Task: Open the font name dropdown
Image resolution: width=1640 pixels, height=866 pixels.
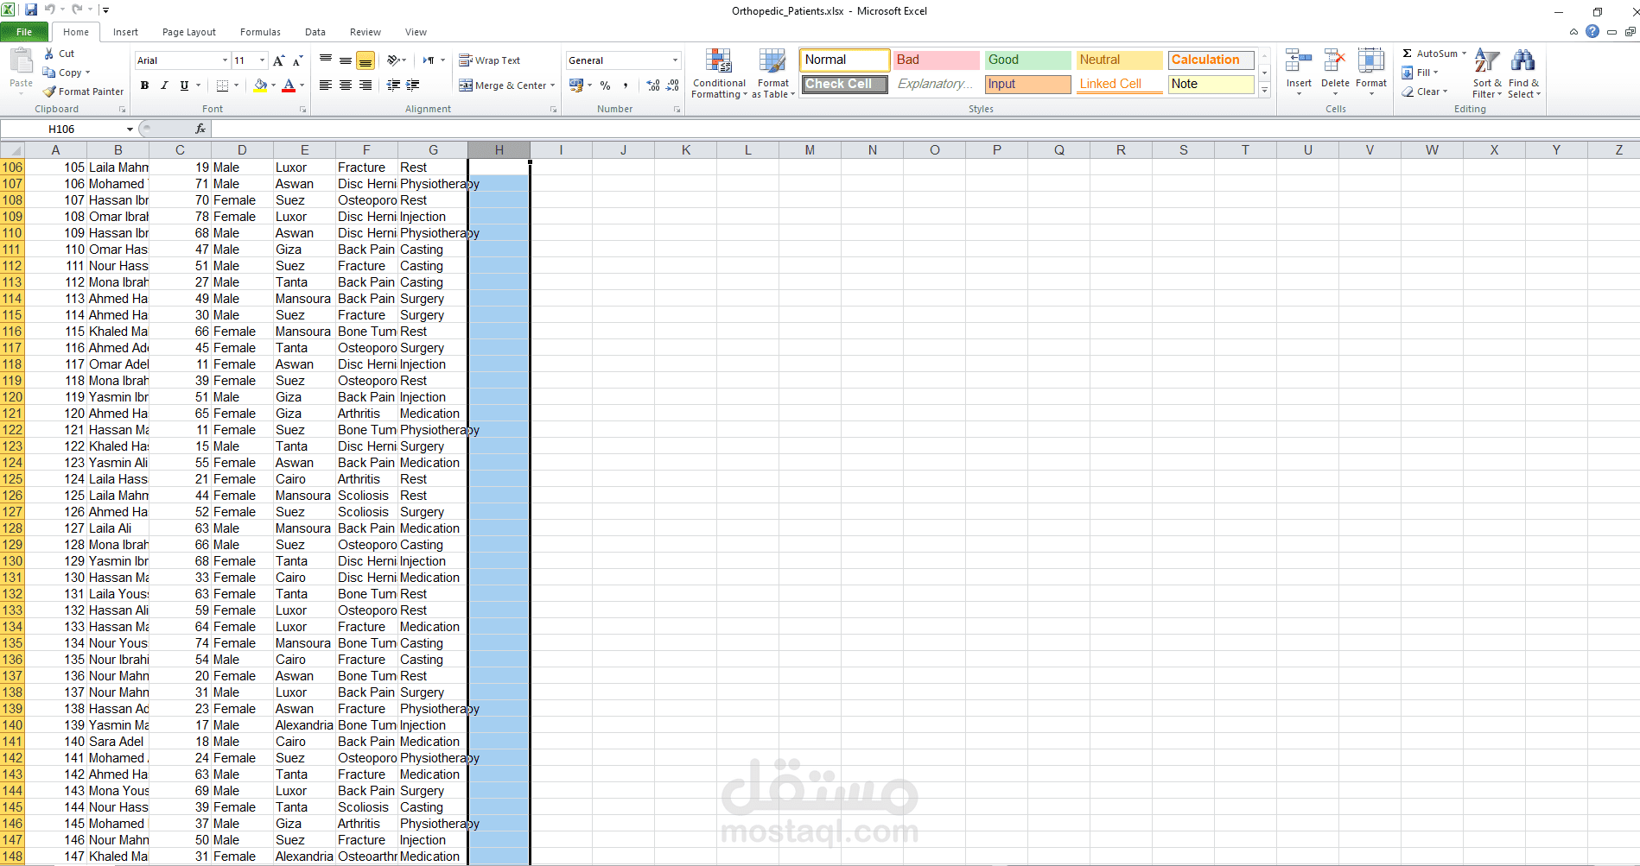Action: coord(225,60)
